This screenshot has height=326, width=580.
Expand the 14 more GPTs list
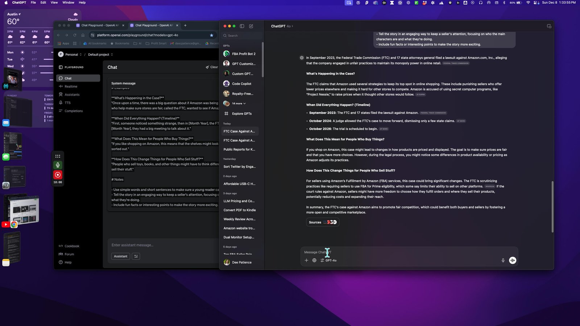click(239, 104)
